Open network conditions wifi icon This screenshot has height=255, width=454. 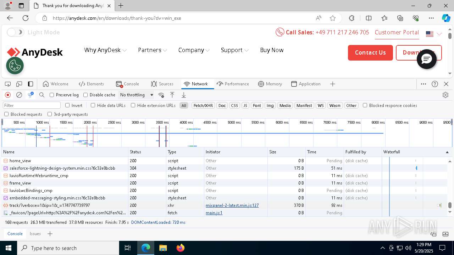point(161,95)
